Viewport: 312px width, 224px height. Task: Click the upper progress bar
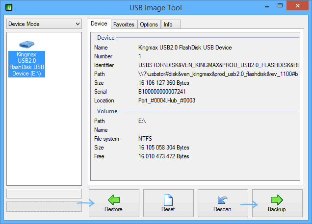(x=44, y=194)
